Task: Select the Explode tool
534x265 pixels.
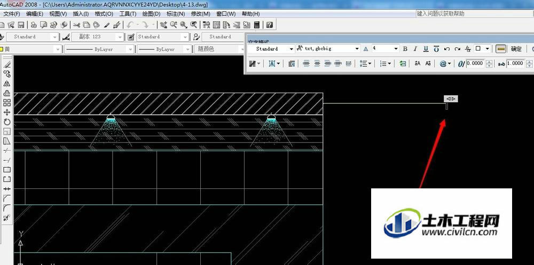Action: click(7, 217)
